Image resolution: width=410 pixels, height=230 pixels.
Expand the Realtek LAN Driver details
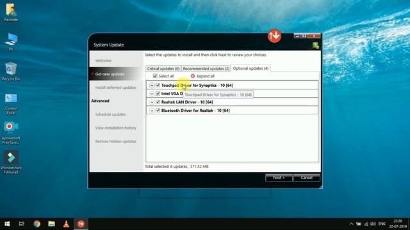tap(152, 102)
